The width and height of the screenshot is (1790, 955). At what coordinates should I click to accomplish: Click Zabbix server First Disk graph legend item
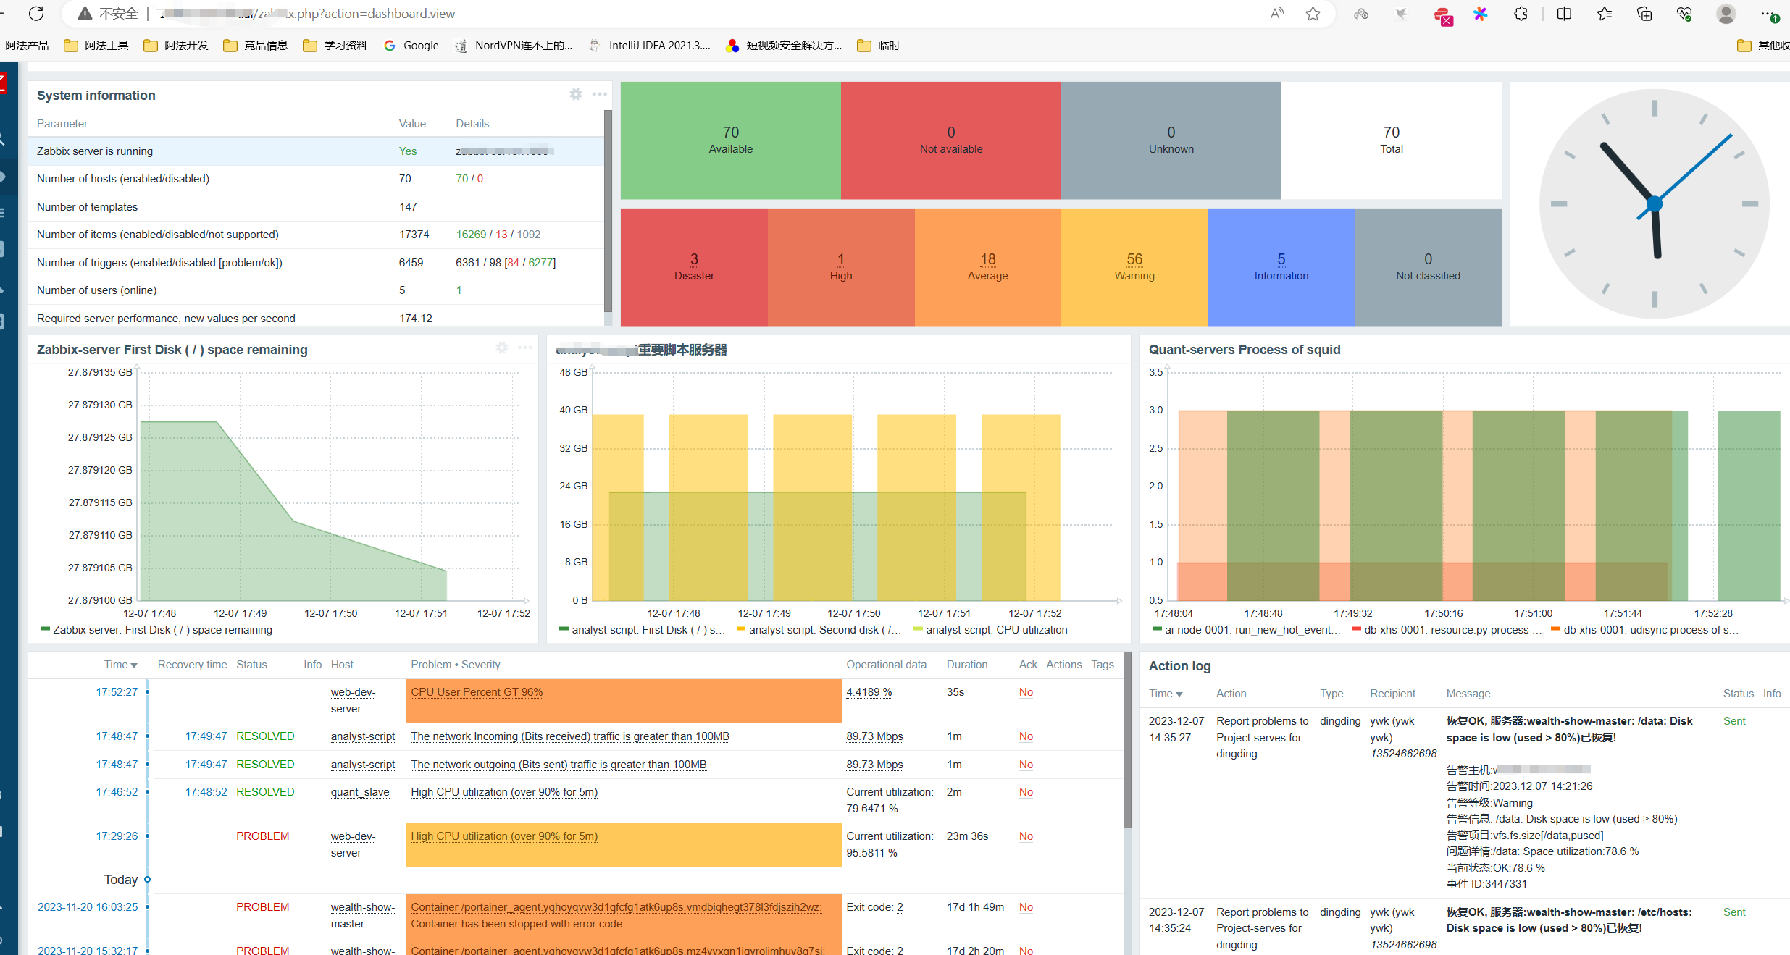[x=156, y=630]
